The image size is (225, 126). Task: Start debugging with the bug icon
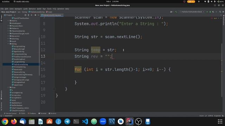[210, 12]
